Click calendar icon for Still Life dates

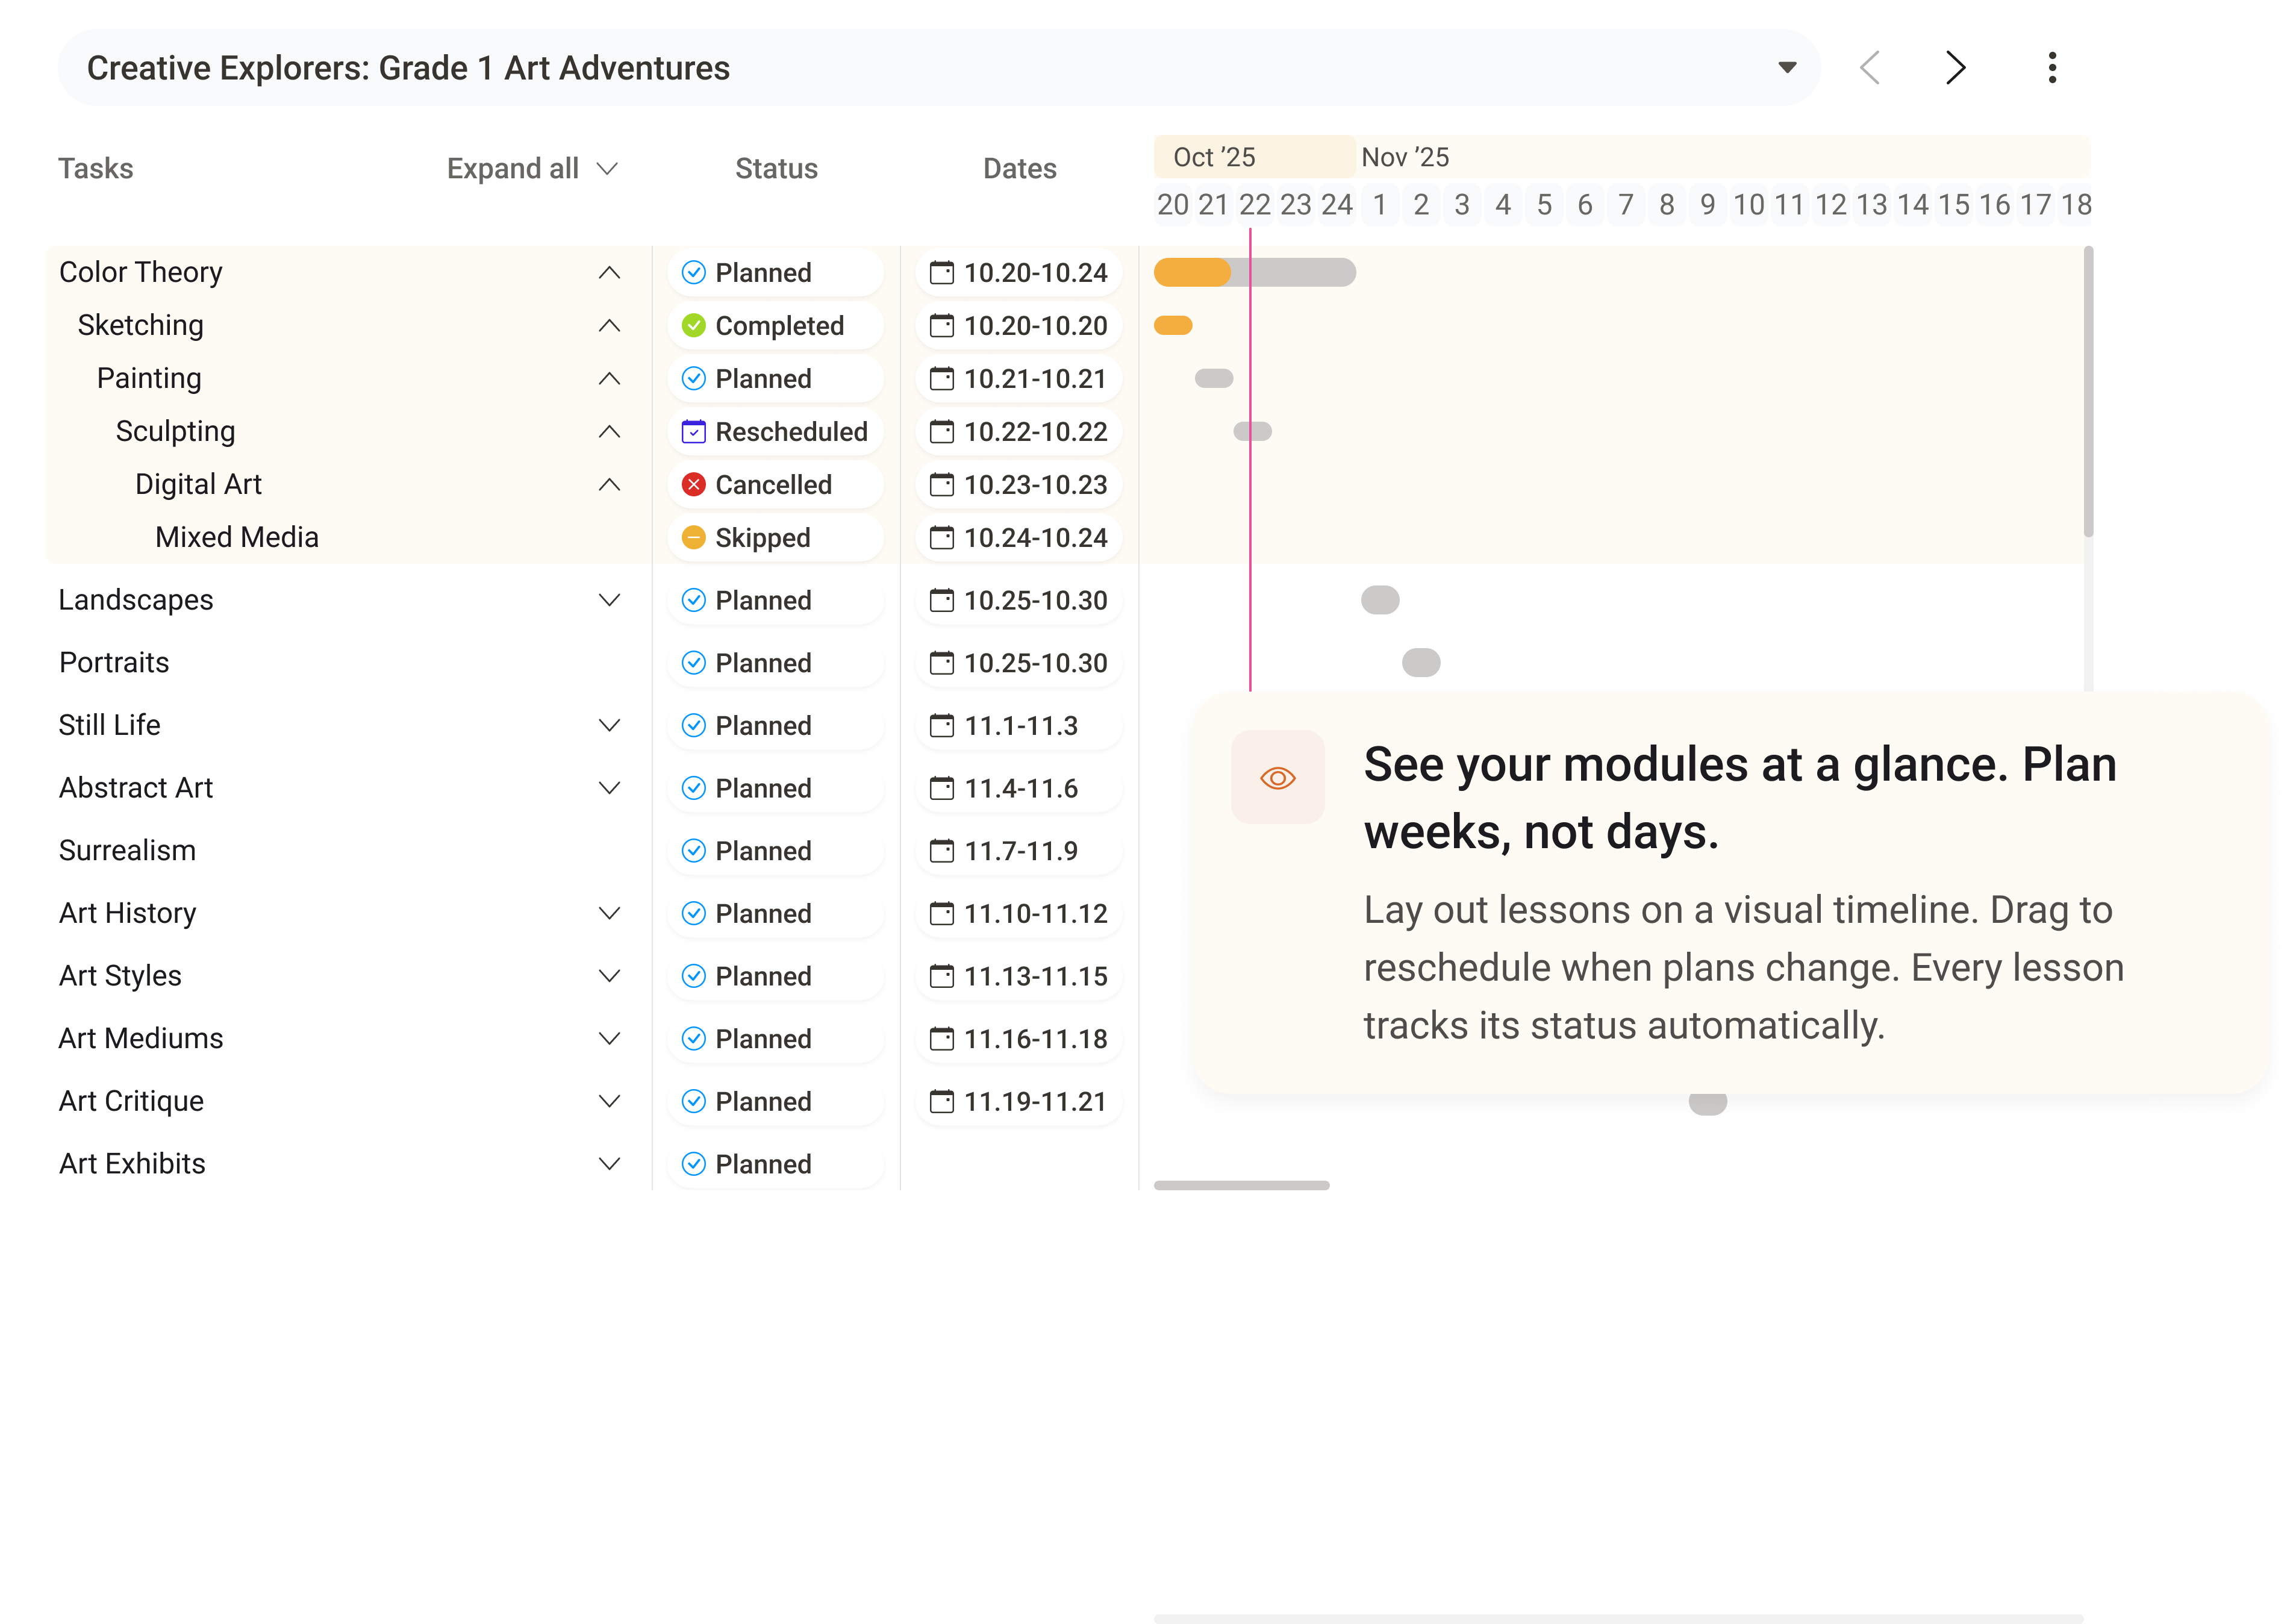[x=941, y=725]
